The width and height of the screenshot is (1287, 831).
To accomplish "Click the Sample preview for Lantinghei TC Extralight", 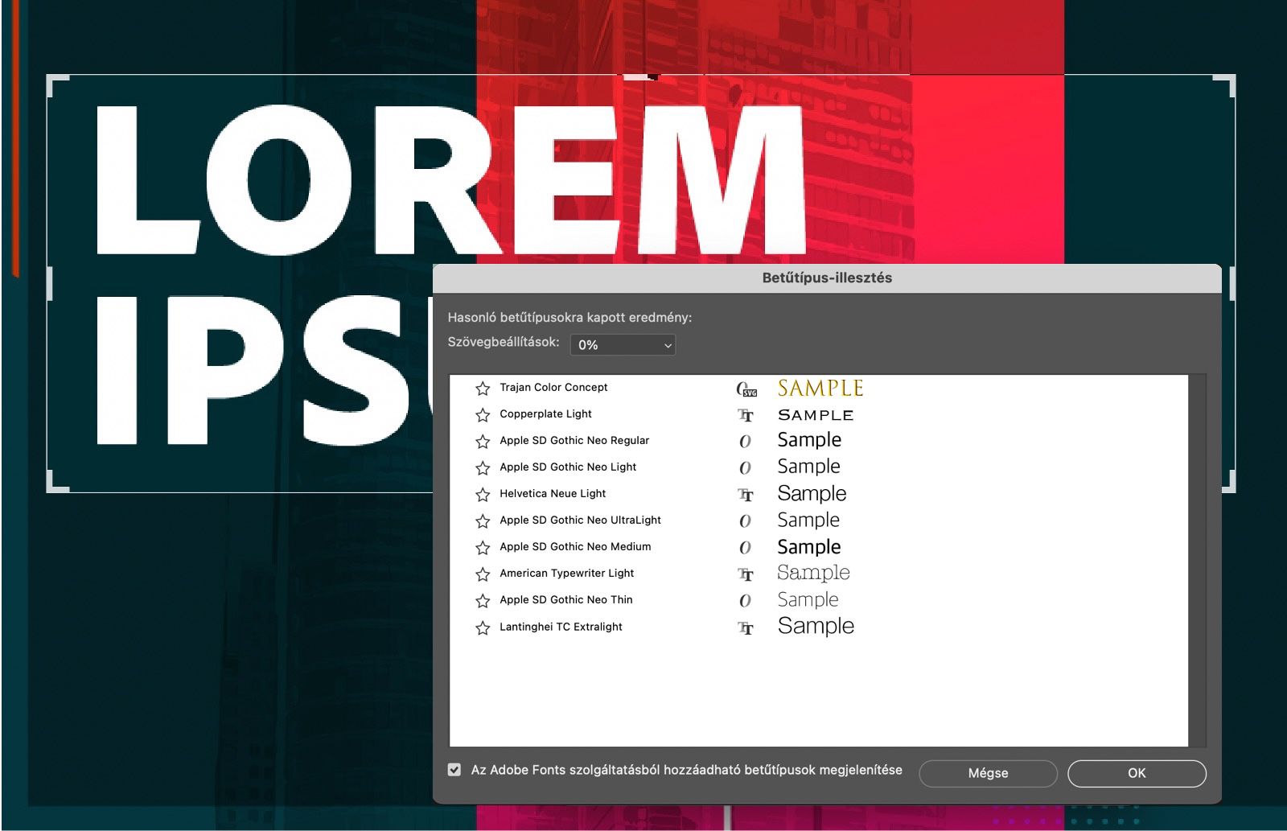I will pos(816,627).
